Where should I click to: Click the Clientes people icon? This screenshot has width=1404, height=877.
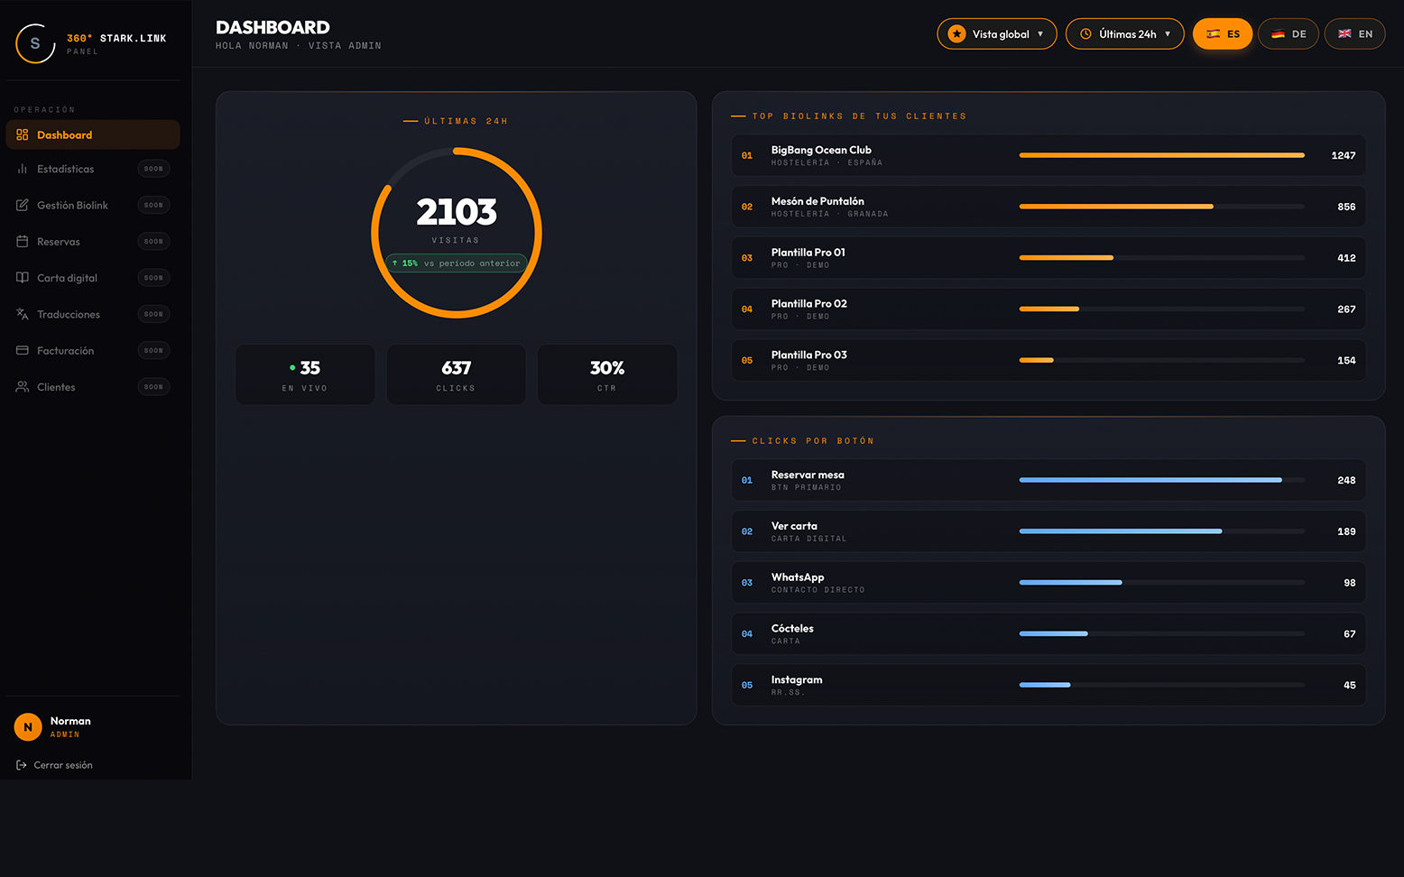[23, 386]
